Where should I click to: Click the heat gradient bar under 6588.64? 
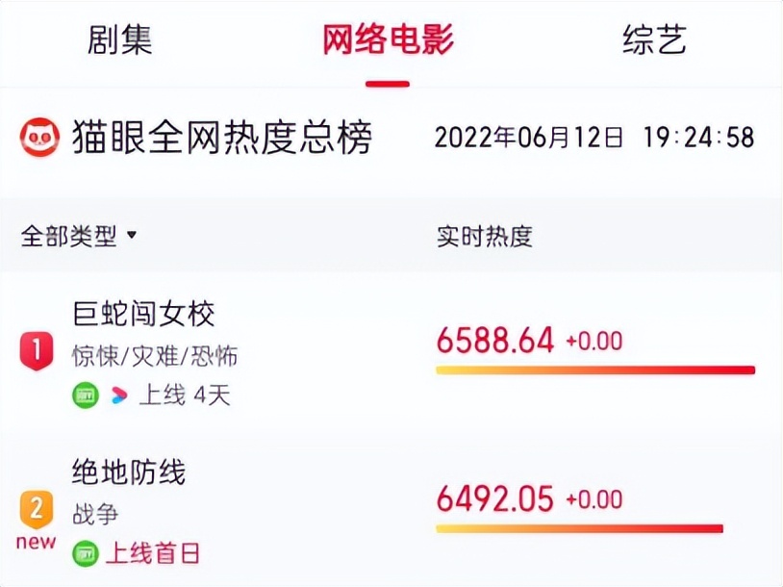tap(594, 370)
